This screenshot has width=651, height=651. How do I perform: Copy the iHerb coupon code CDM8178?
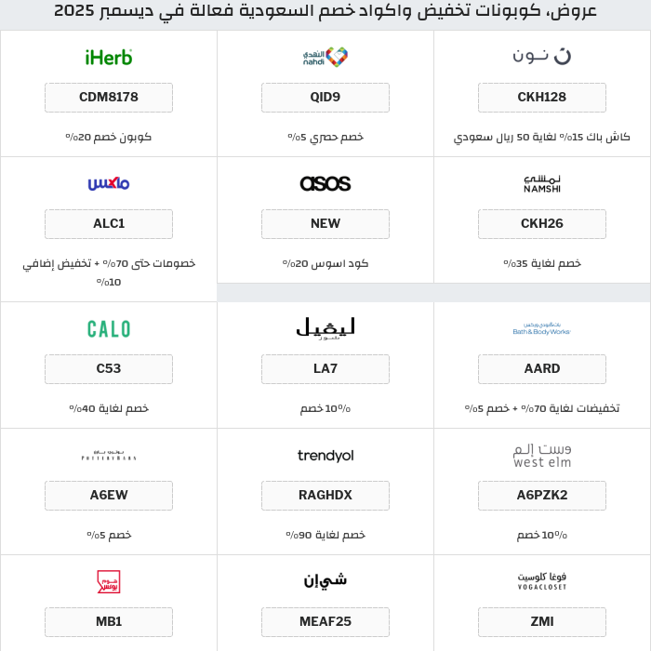[109, 98]
